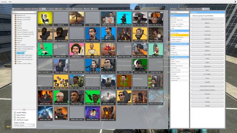The height and width of the screenshot is (133, 237).
Task: Spawn the Skibidi Fan Rocket NPC
Action: tap(77, 19)
